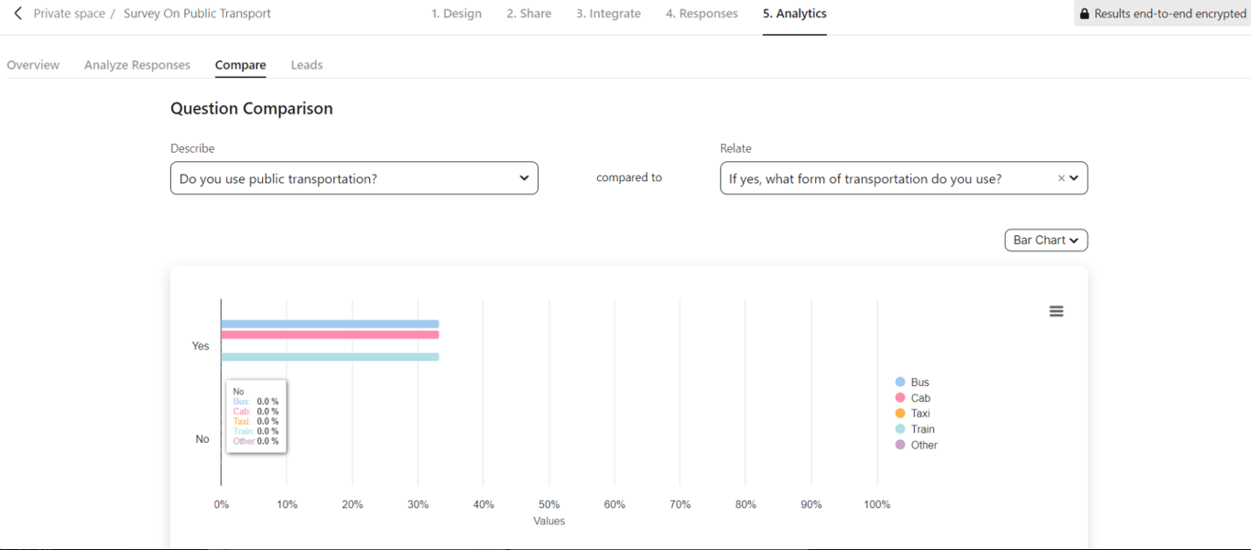
Task: Open the chart hamburger menu icon
Action: pyautogui.click(x=1056, y=311)
